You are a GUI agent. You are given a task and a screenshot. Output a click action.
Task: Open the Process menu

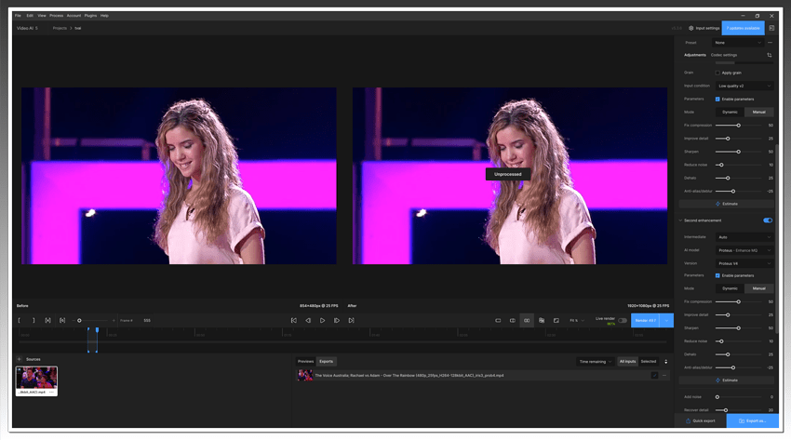57,16
